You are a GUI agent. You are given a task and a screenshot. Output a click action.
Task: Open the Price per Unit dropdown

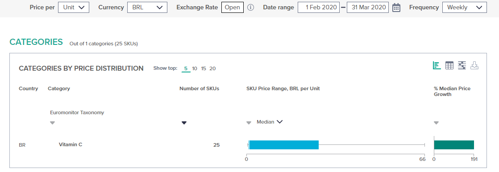point(74,7)
